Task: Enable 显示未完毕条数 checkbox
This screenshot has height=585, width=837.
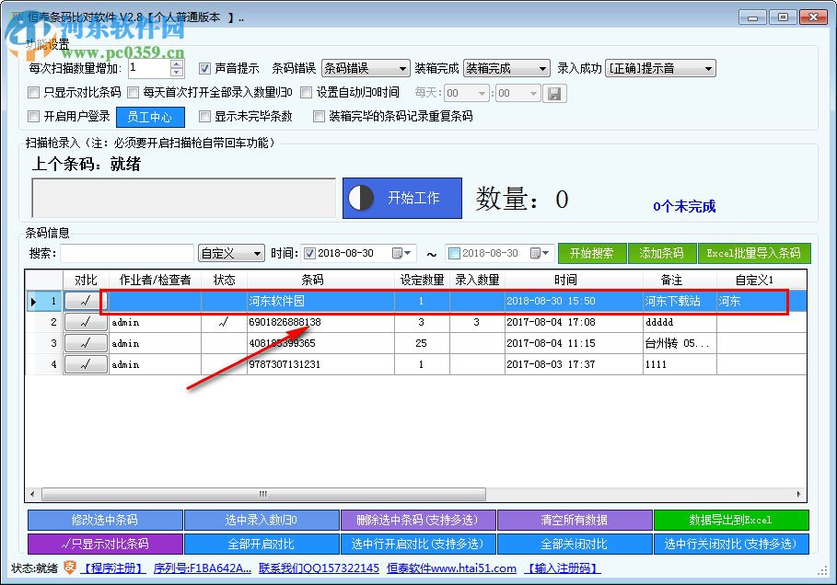Action: tap(204, 116)
